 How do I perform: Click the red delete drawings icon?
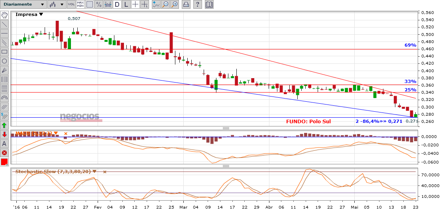[4, 153]
